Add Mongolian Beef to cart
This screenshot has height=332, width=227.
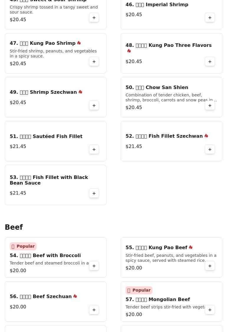click(210, 310)
